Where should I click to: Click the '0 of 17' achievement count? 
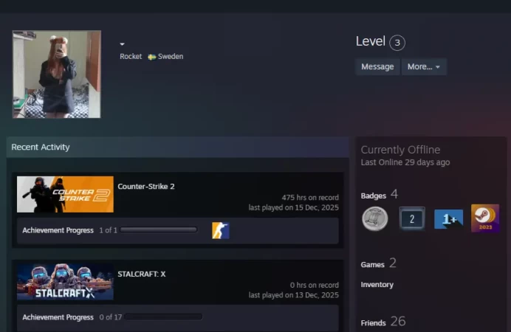(x=111, y=317)
